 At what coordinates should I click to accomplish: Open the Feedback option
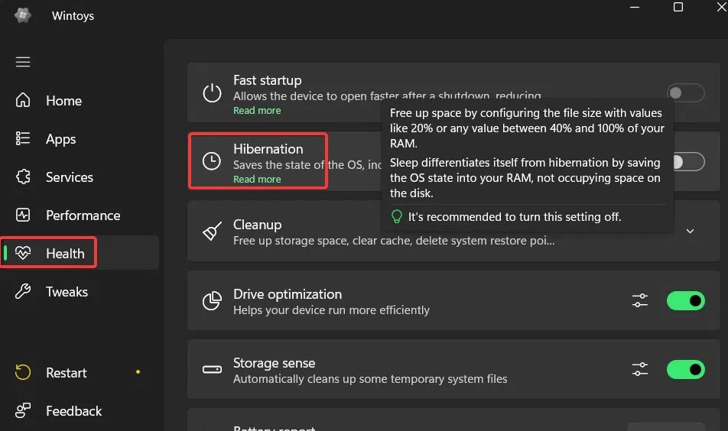pyautogui.click(x=73, y=410)
